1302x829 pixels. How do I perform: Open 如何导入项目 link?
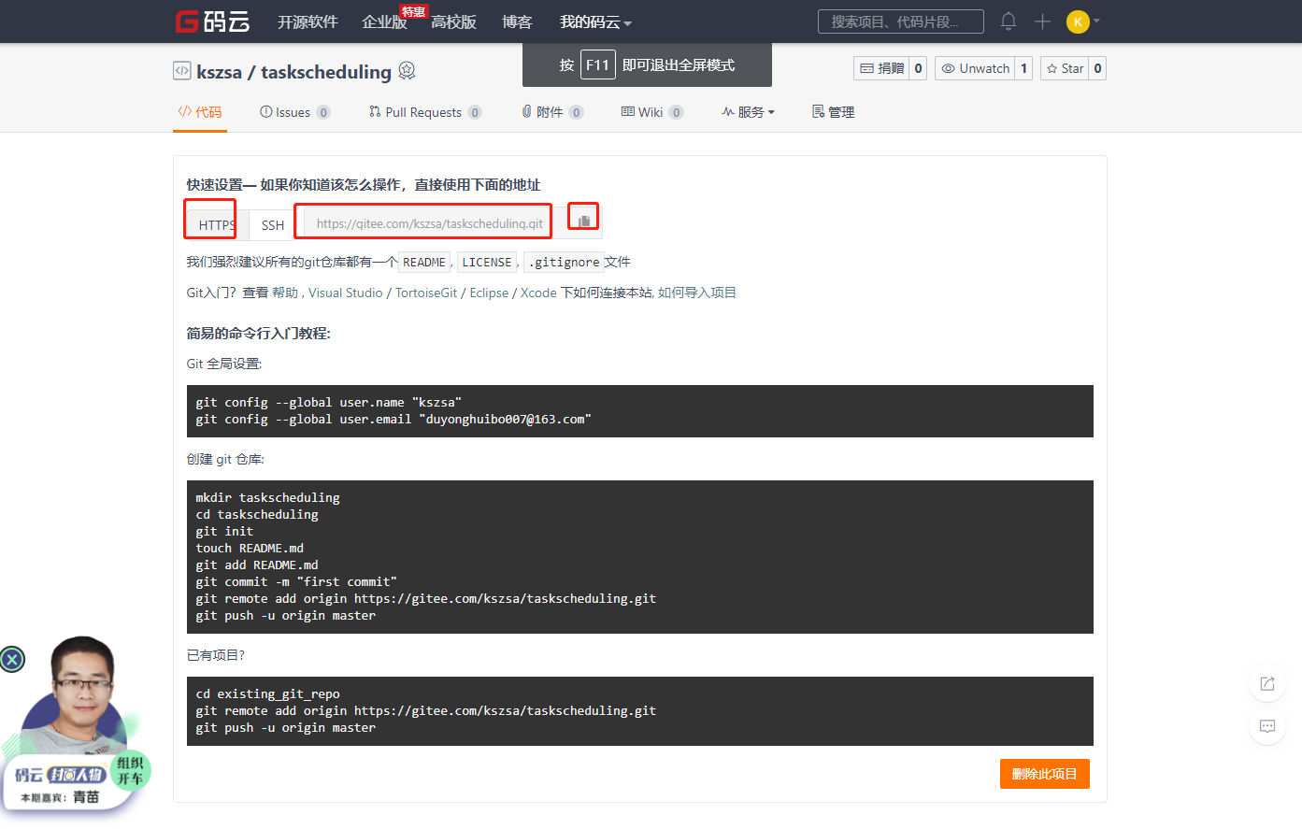point(697,293)
